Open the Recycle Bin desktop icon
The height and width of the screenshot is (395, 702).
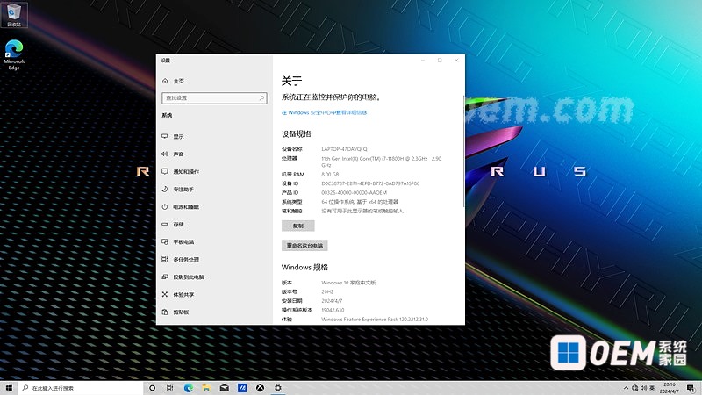[14, 15]
